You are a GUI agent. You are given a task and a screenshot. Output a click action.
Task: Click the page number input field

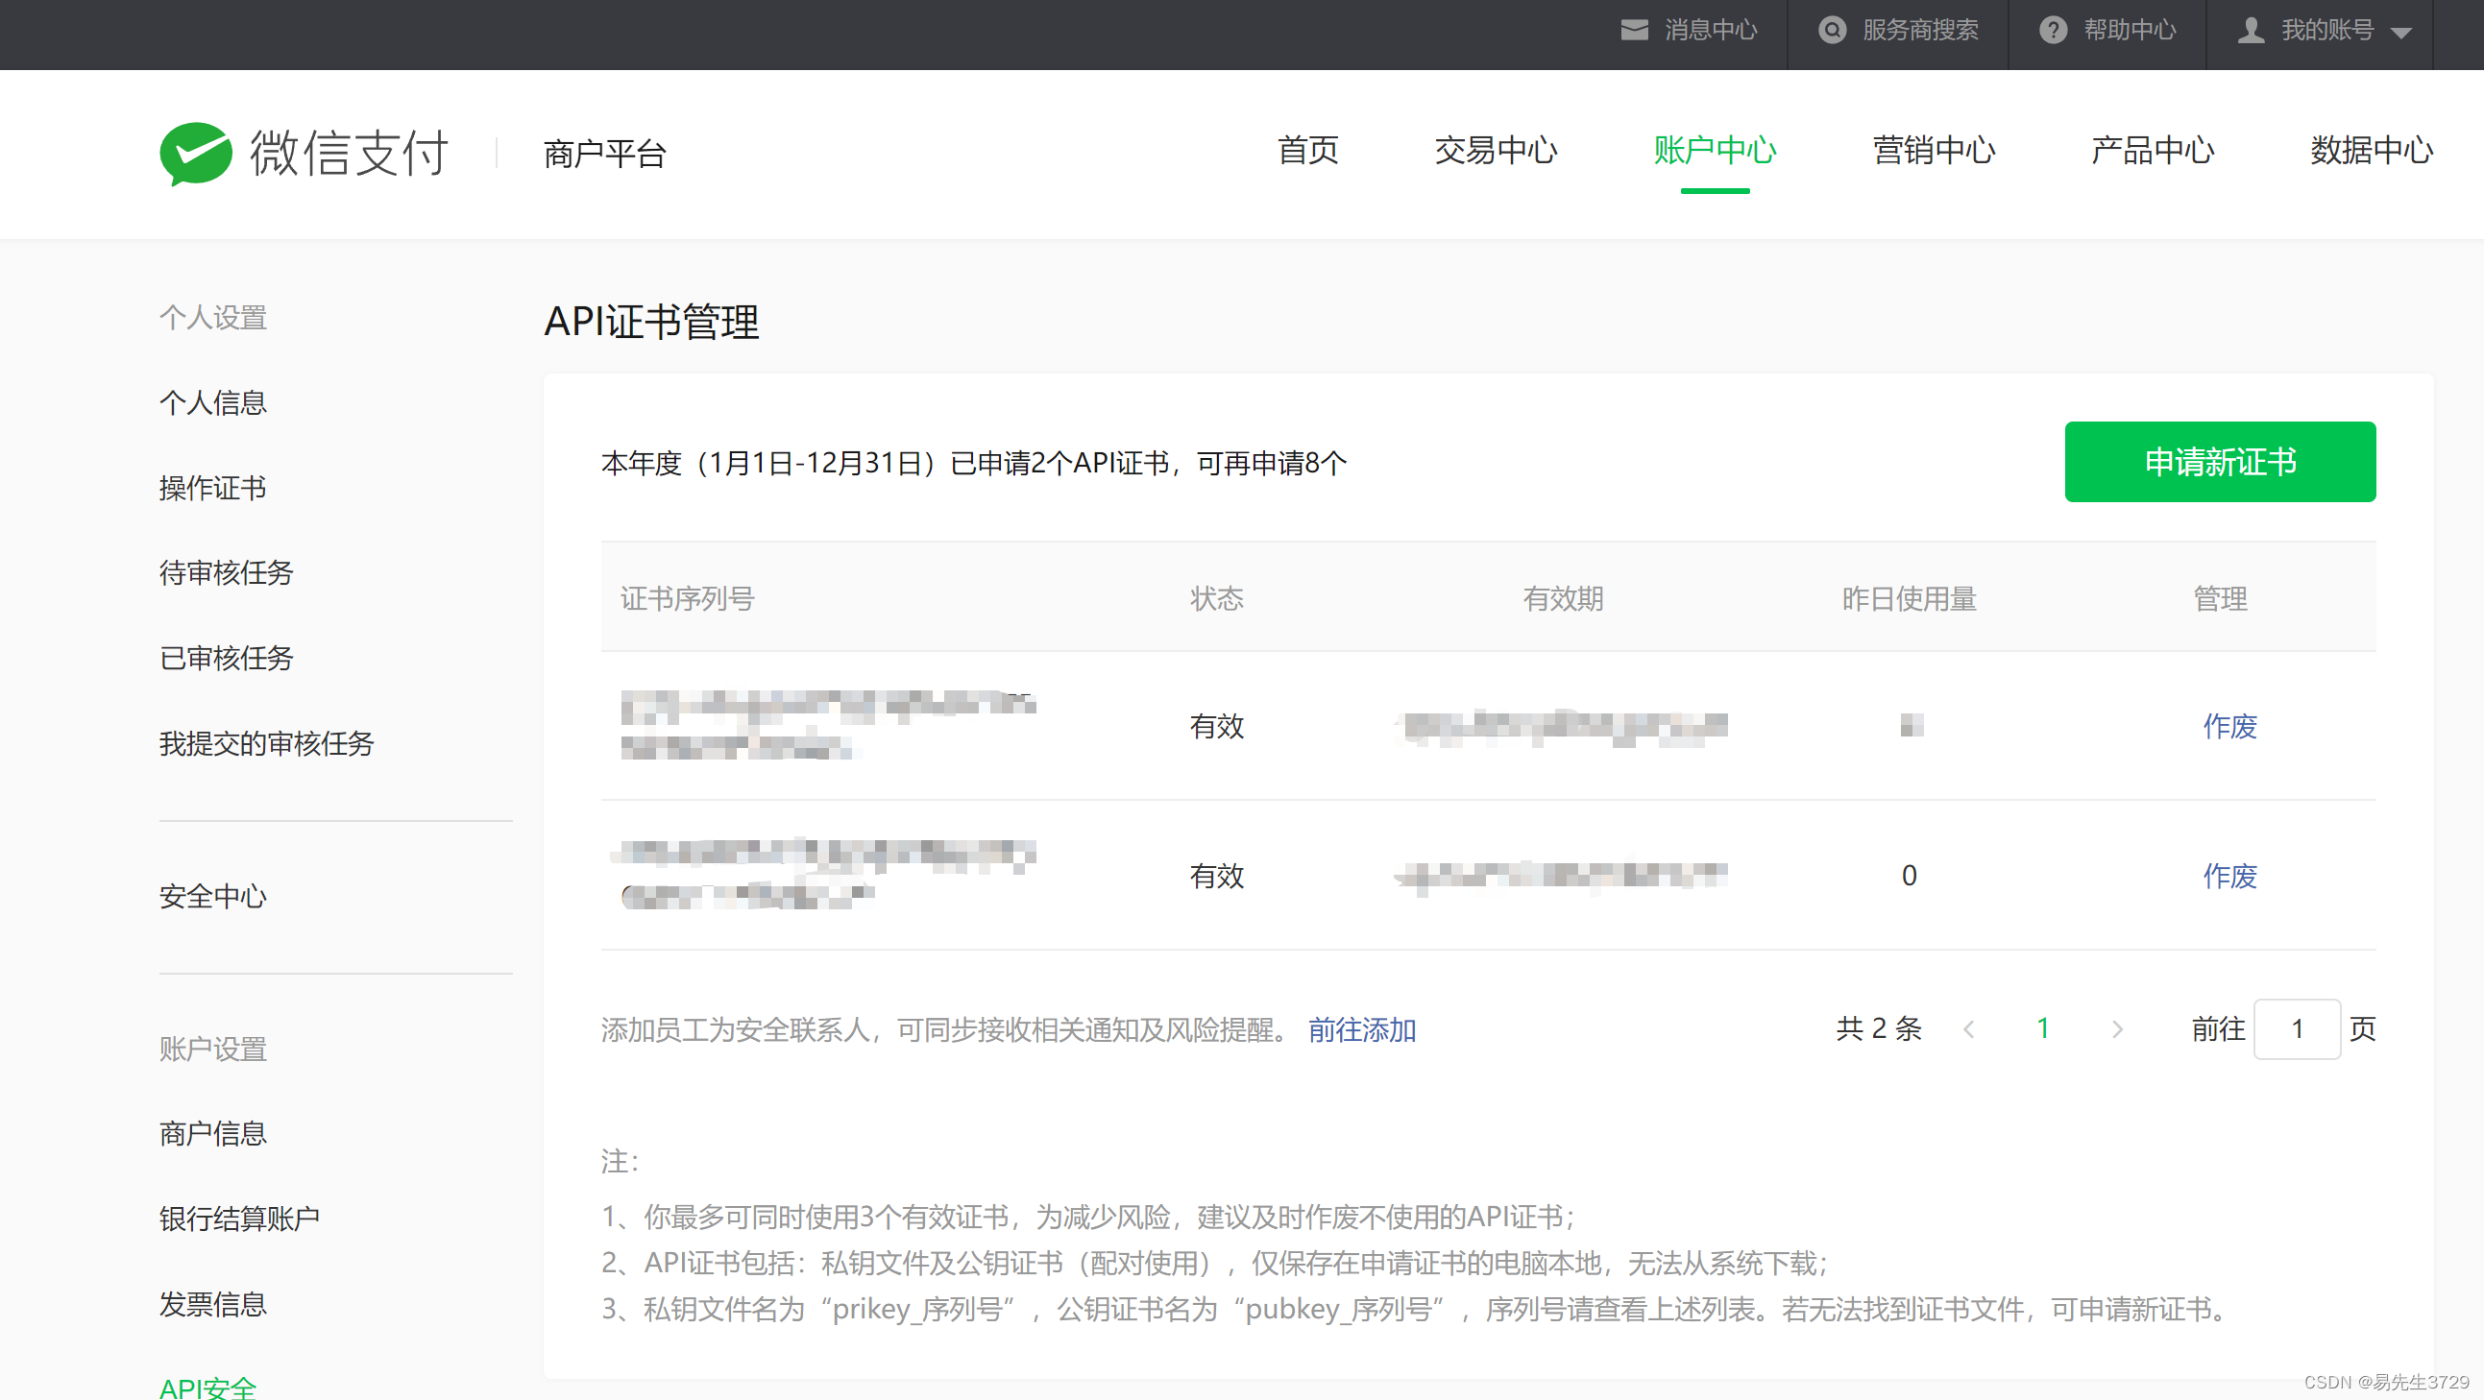click(x=2297, y=1029)
